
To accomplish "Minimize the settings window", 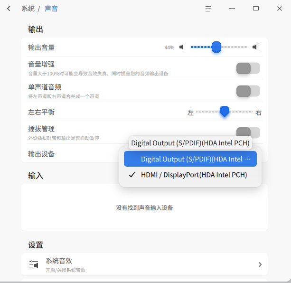I will [232, 9].
